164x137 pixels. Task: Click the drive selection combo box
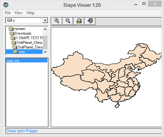[x=27, y=20]
